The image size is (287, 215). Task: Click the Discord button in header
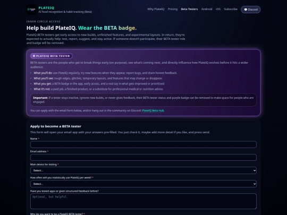(251, 10)
